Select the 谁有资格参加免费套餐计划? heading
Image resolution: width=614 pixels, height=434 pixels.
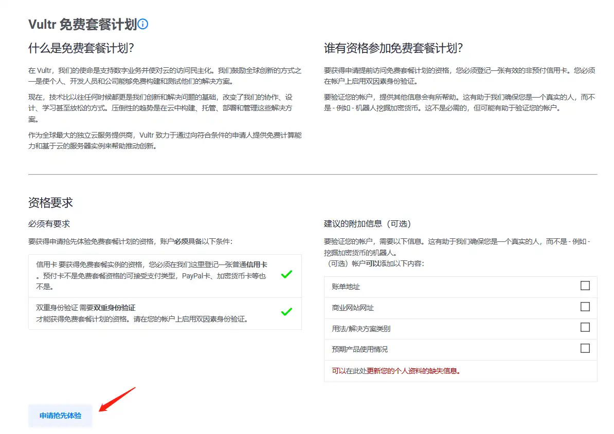click(x=393, y=48)
